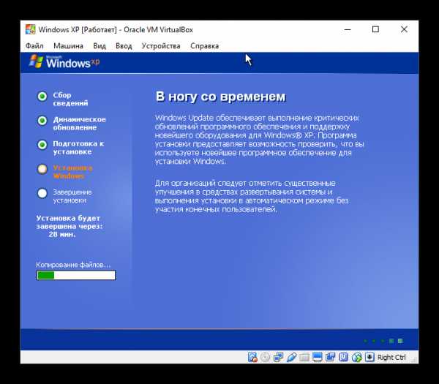439x384 pixels.
Task: Click the В ногу со временем heading
Action: pos(221,97)
